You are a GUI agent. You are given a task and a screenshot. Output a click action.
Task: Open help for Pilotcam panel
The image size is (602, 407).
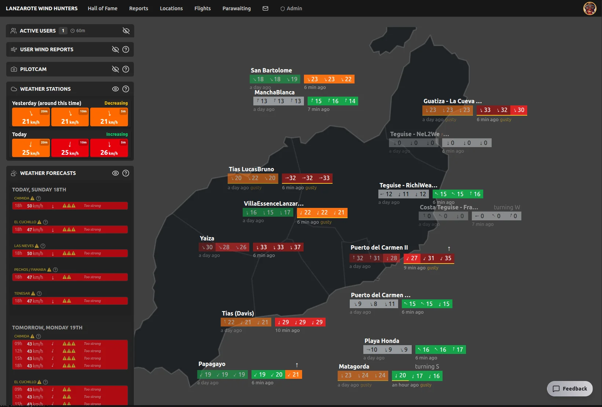pos(126,69)
